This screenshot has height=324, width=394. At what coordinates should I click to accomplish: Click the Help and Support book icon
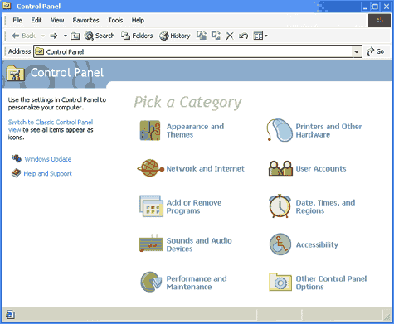point(17,173)
